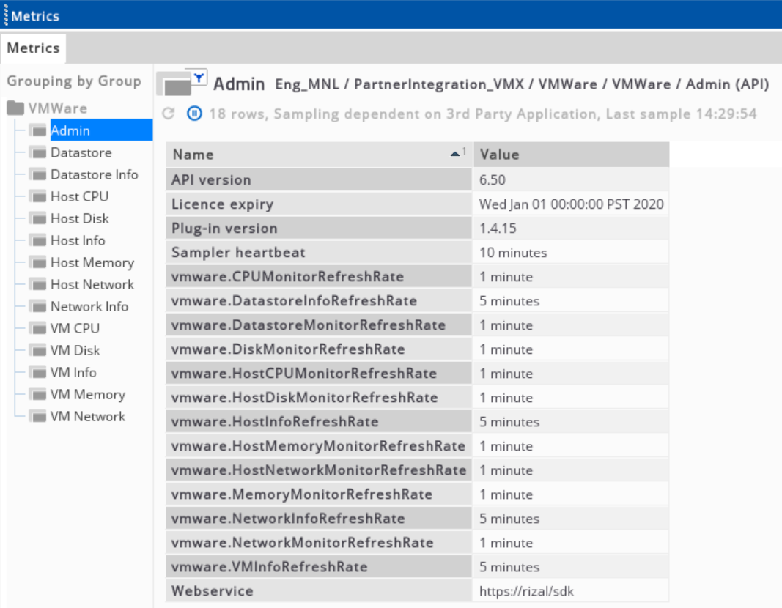Select the Host Disk tree node
This screenshot has height=608, width=782.
point(80,218)
